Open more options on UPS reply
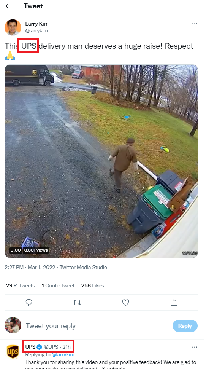The width and height of the screenshot is (206, 370). pos(195,347)
